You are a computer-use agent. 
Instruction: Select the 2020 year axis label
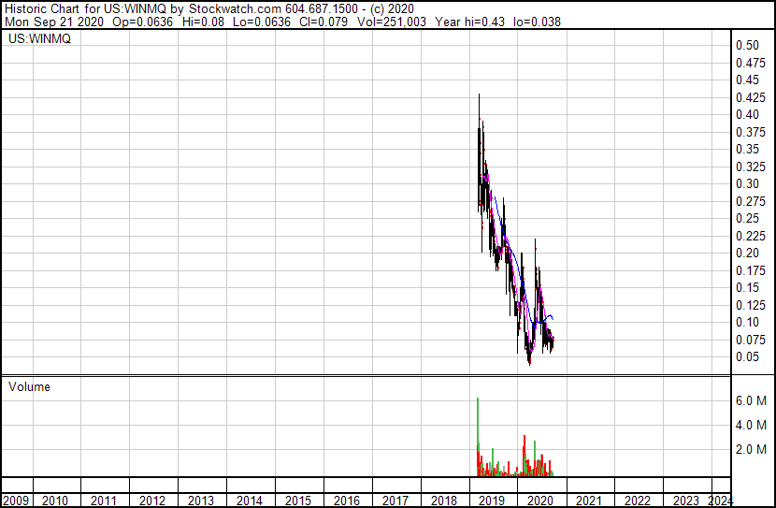click(540, 501)
